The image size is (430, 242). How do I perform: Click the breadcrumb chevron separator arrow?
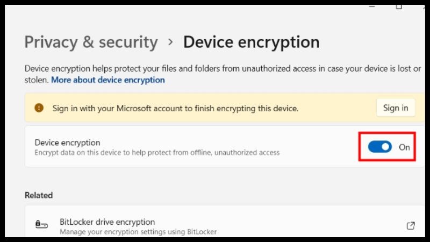(170, 42)
